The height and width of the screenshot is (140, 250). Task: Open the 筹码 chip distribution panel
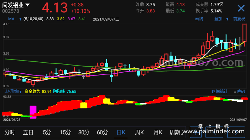tap(239, 91)
